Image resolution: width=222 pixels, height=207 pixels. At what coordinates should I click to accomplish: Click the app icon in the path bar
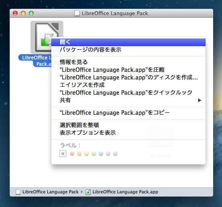pyautogui.click(x=88, y=192)
